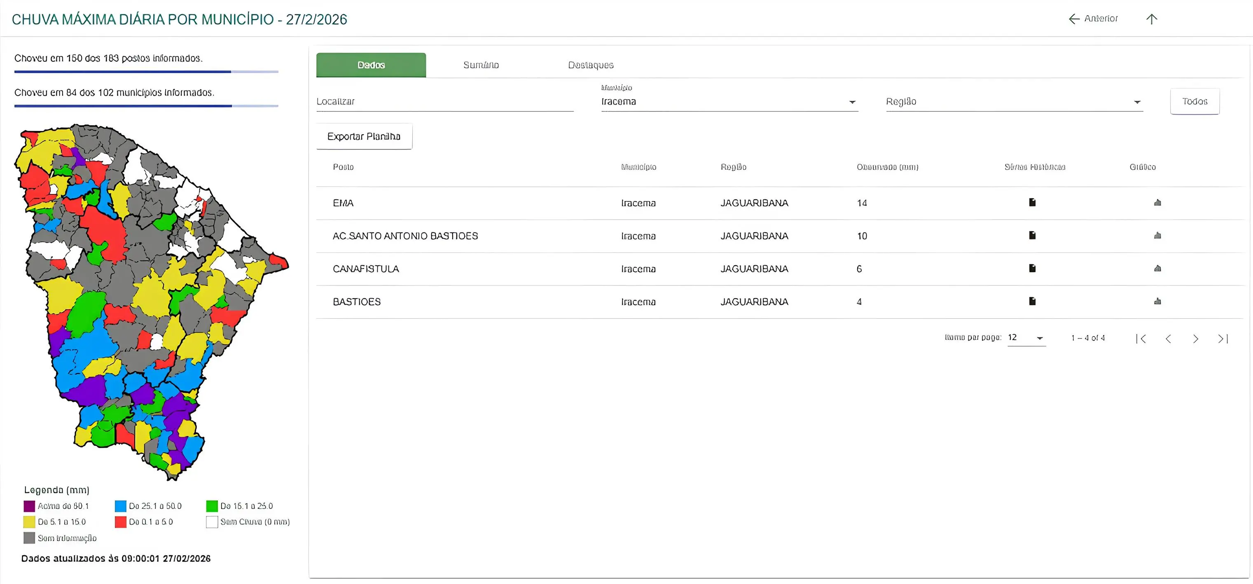
Task: Switch to the Destaques tab
Action: tap(591, 65)
